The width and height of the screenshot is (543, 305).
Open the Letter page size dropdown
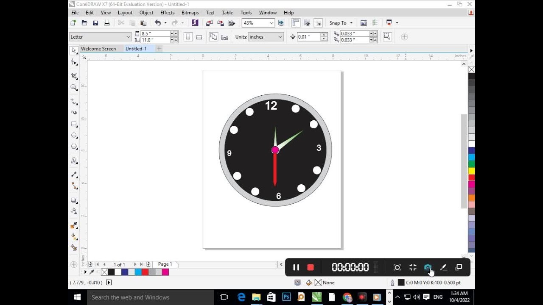[x=128, y=37]
